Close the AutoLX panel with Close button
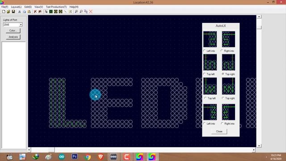This screenshot has height=161, width=286. [219, 131]
